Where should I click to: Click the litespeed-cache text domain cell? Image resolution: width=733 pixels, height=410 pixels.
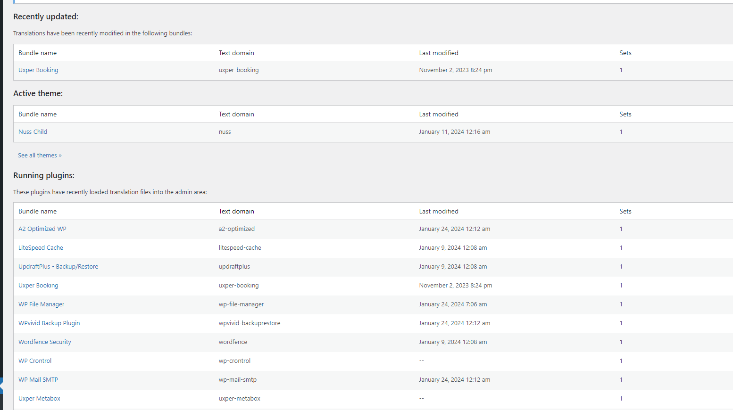pos(240,247)
